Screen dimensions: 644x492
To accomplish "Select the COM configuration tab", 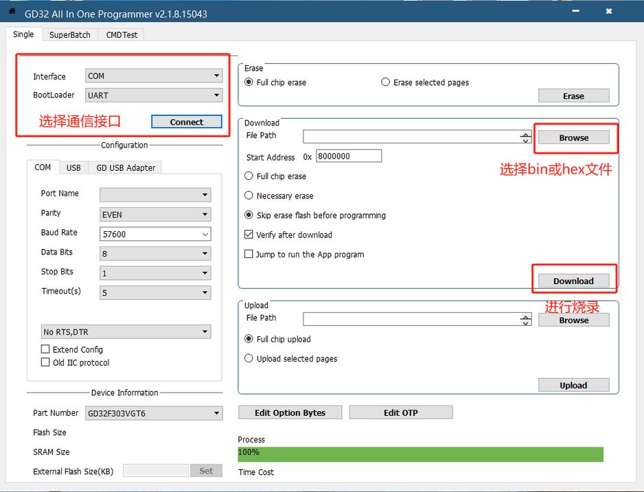I will pos(43,167).
